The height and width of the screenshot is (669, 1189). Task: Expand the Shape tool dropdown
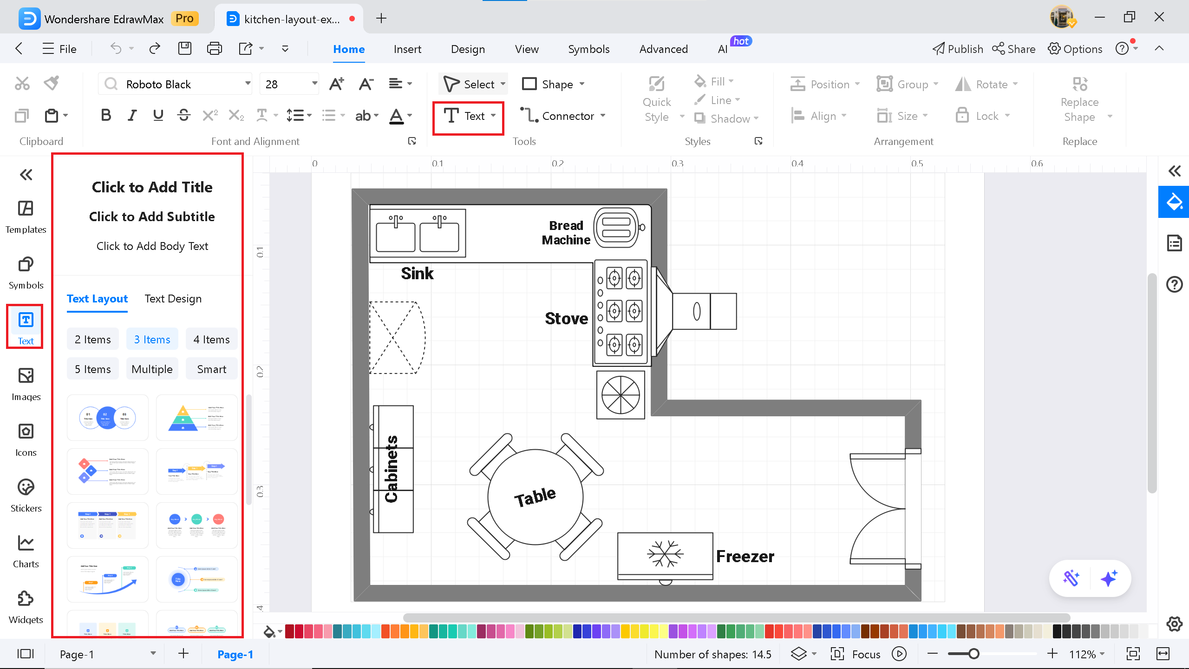[582, 84]
